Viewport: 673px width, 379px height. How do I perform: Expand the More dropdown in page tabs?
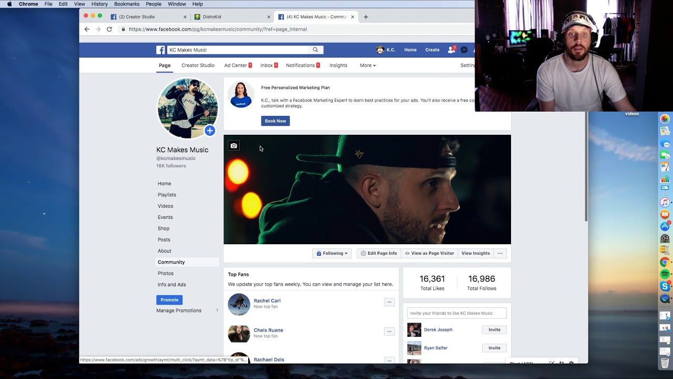click(x=368, y=65)
